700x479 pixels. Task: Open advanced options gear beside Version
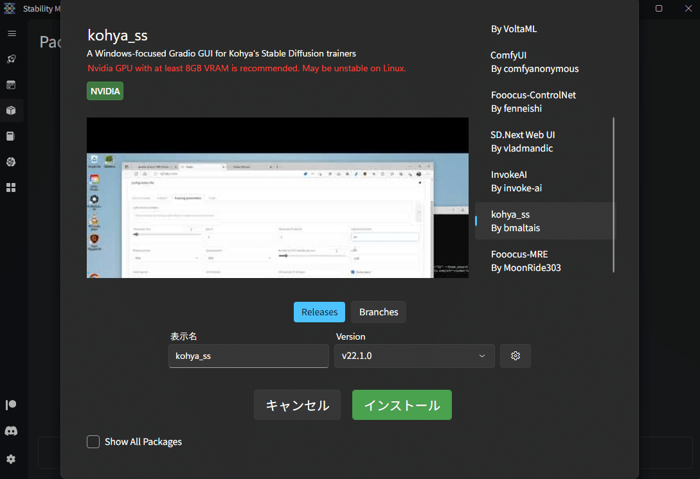pos(515,356)
